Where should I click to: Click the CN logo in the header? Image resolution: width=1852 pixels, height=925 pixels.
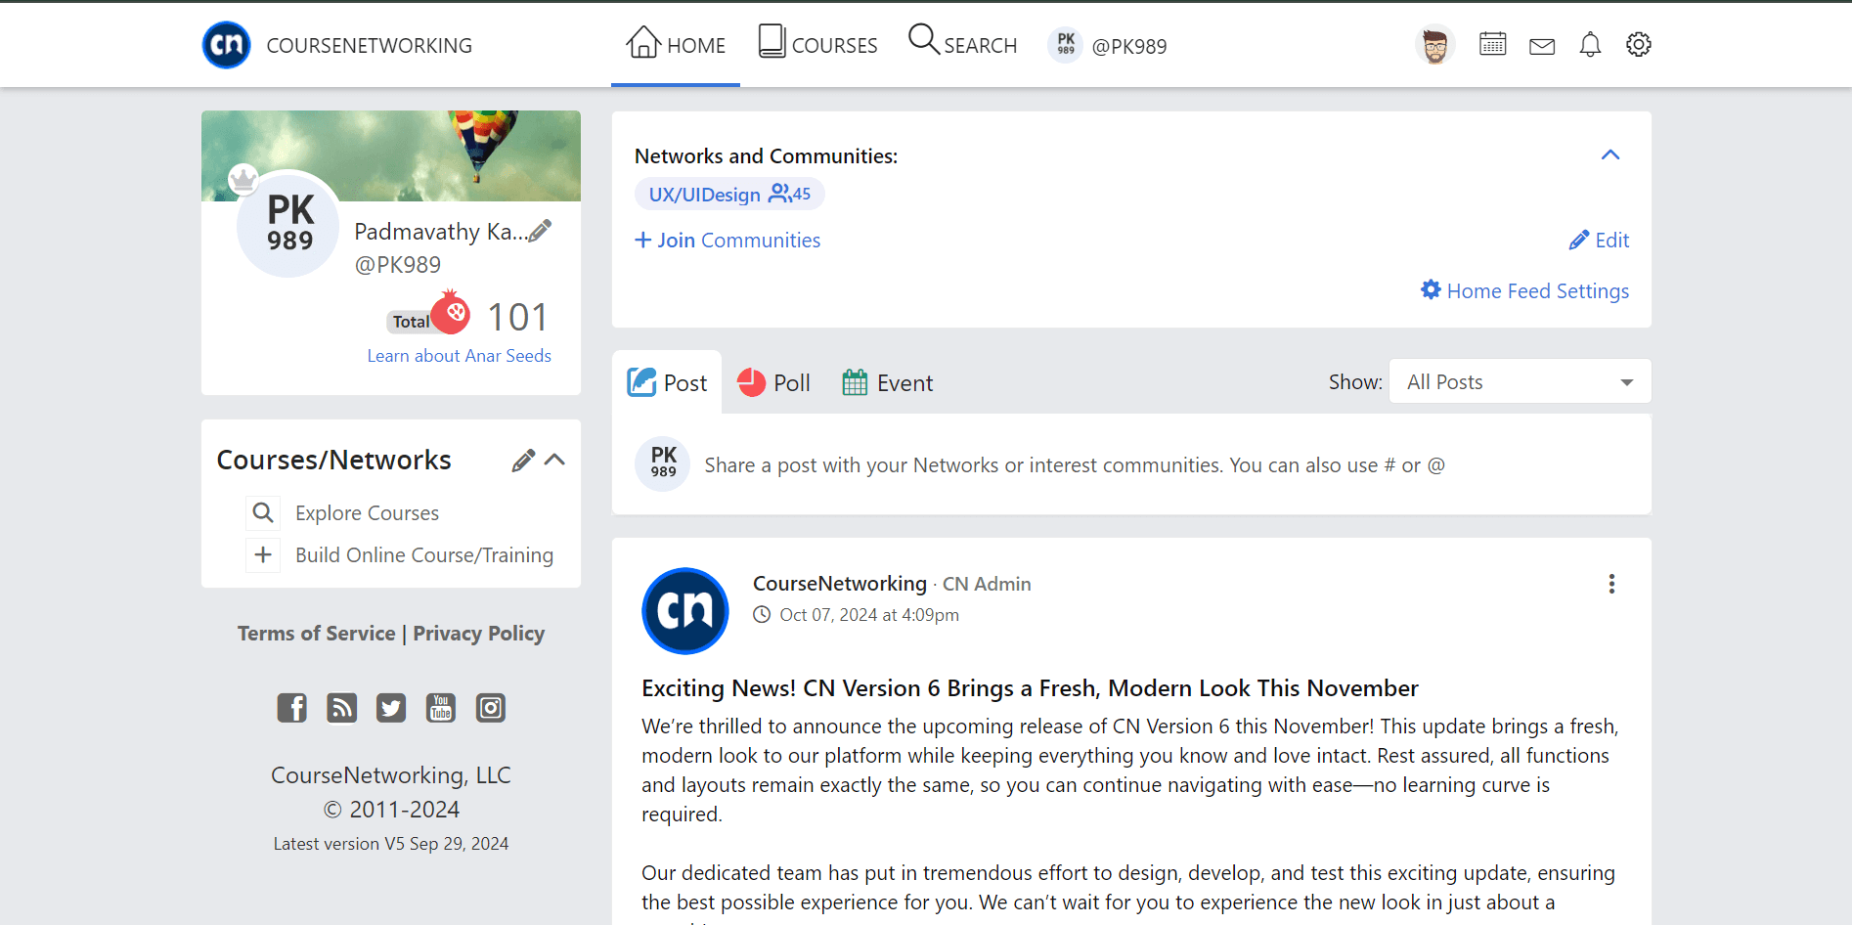tap(226, 45)
